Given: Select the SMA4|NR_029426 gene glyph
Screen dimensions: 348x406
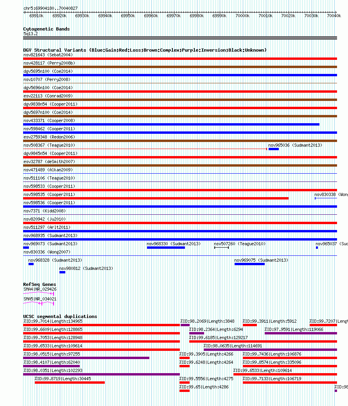Looking at the screenshot, I should pyautogui.click(x=39, y=294).
